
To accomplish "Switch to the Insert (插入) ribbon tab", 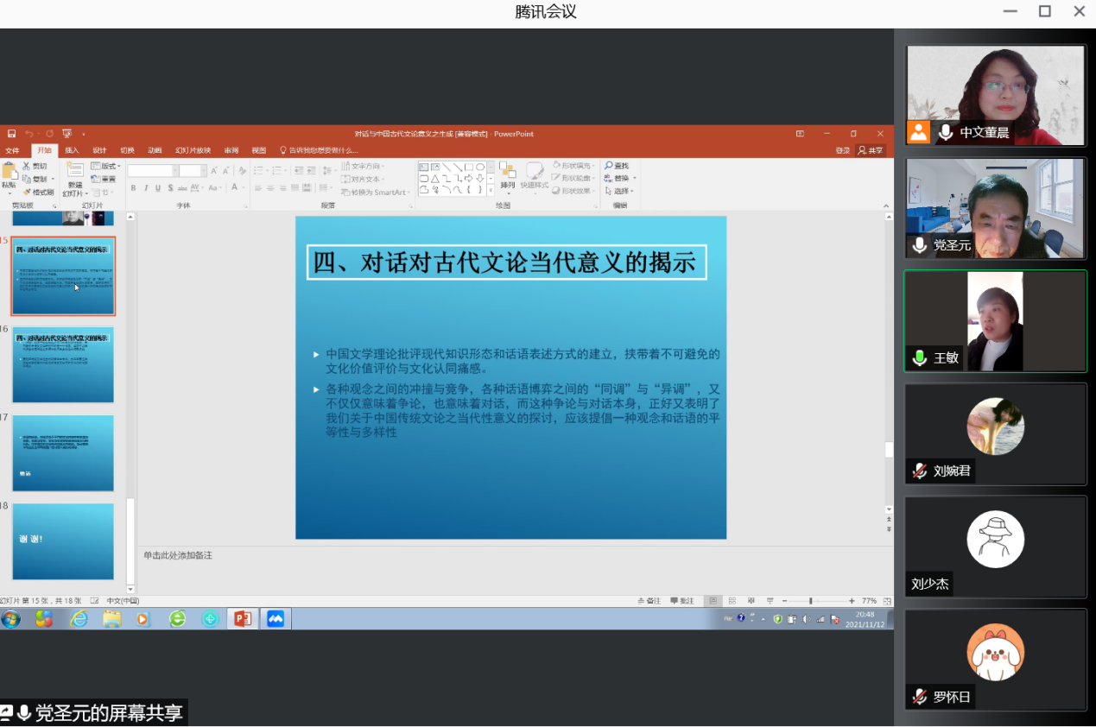I will click(72, 150).
